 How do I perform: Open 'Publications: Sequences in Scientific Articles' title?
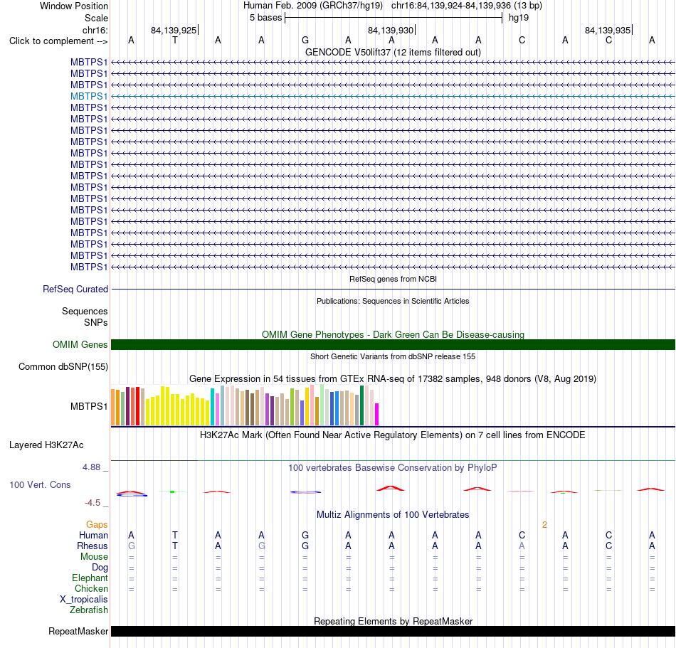coord(393,301)
